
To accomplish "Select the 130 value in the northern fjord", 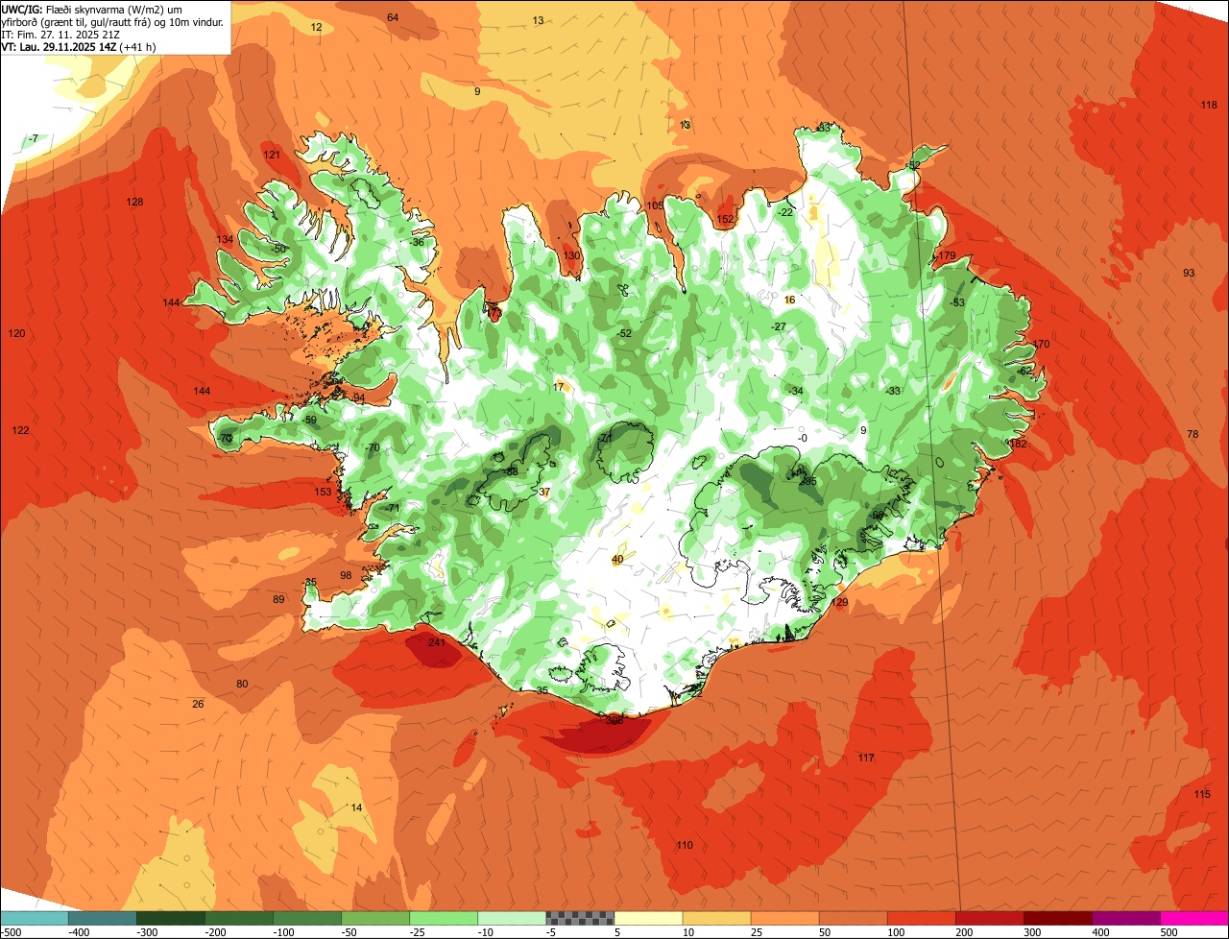I will (x=571, y=256).
